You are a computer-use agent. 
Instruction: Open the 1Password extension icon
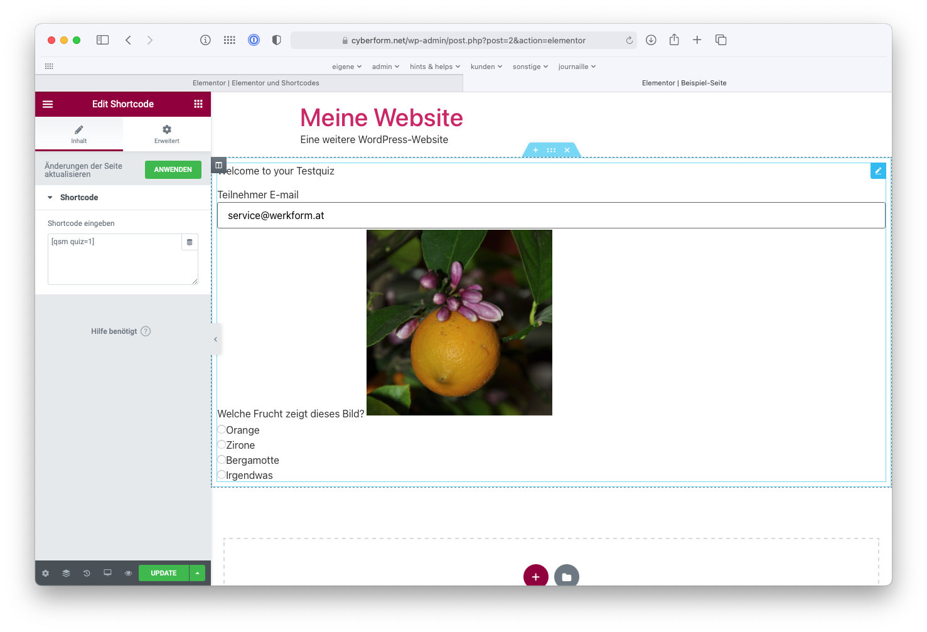(x=254, y=40)
